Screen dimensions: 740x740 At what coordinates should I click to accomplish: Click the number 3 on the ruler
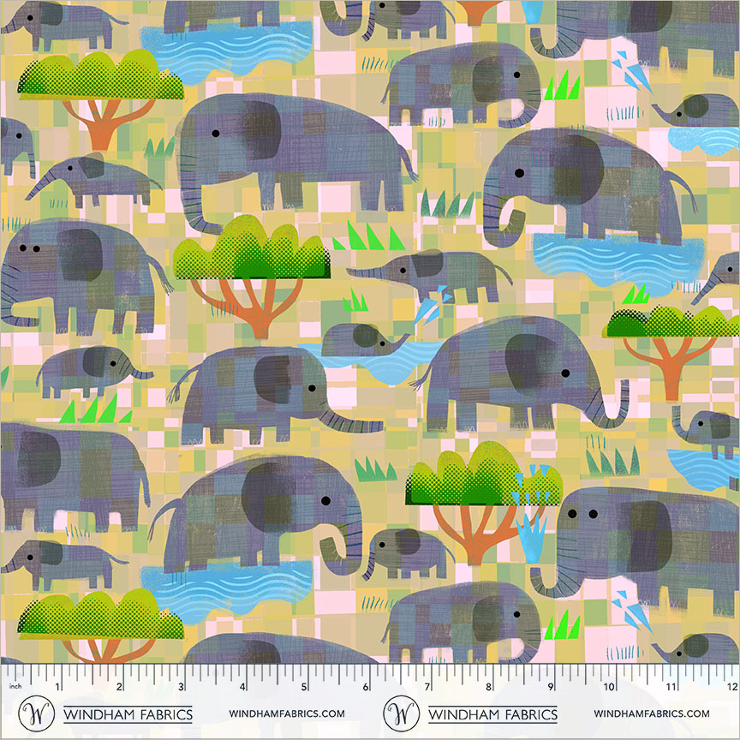click(x=181, y=688)
